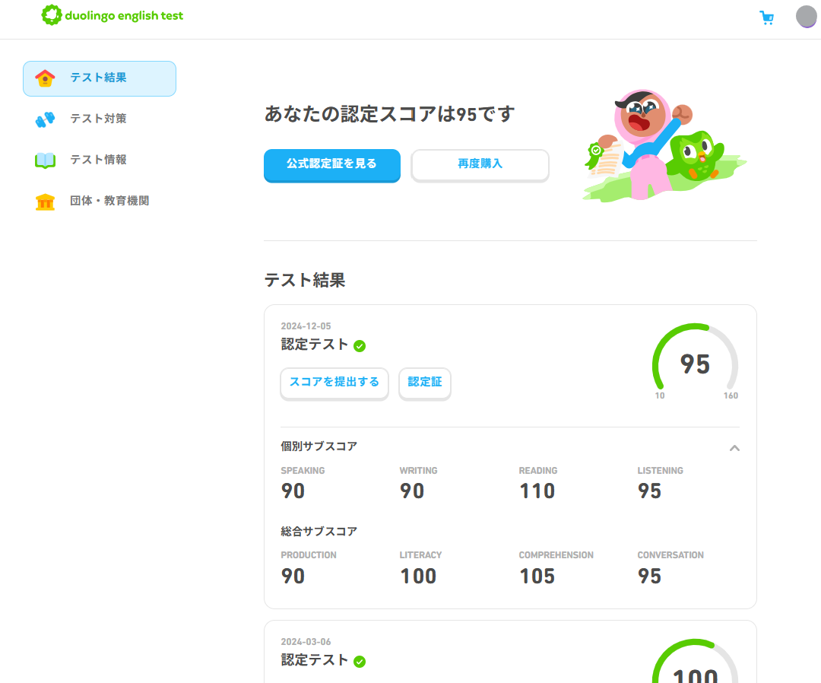Click the あなたの認定スコアは95です heading
Image resolution: width=821 pixels, height=683 pixels.
(389, 113)
